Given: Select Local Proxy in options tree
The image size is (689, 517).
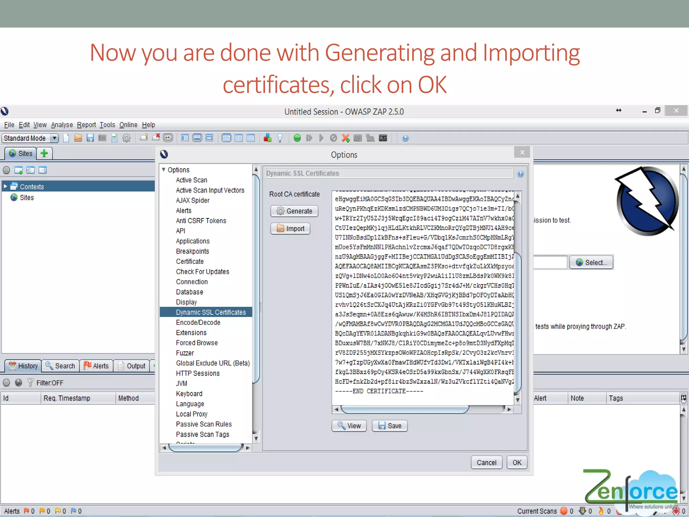Looking at the screenshot, I should (x=192, y=414).
